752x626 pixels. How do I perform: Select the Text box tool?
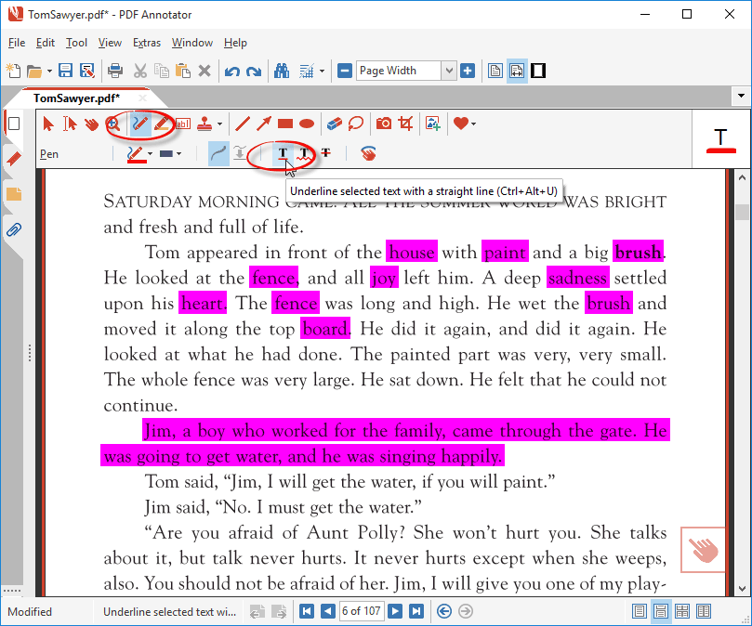(x=183, y=124)
